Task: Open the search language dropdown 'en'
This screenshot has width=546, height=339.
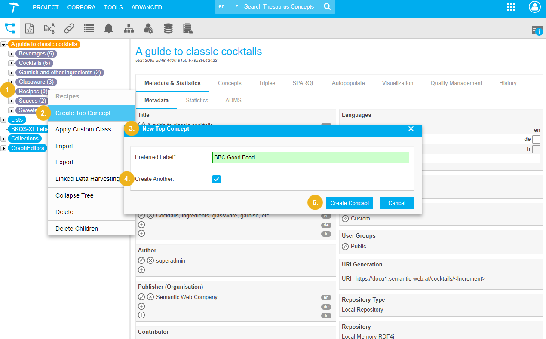Action: point(228,7)
